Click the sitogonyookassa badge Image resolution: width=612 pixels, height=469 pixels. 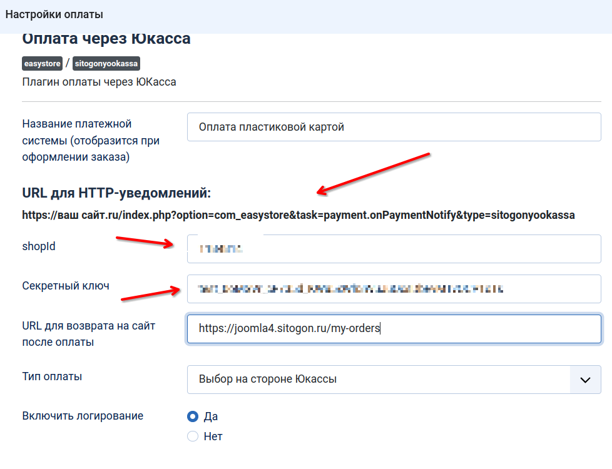106,64
